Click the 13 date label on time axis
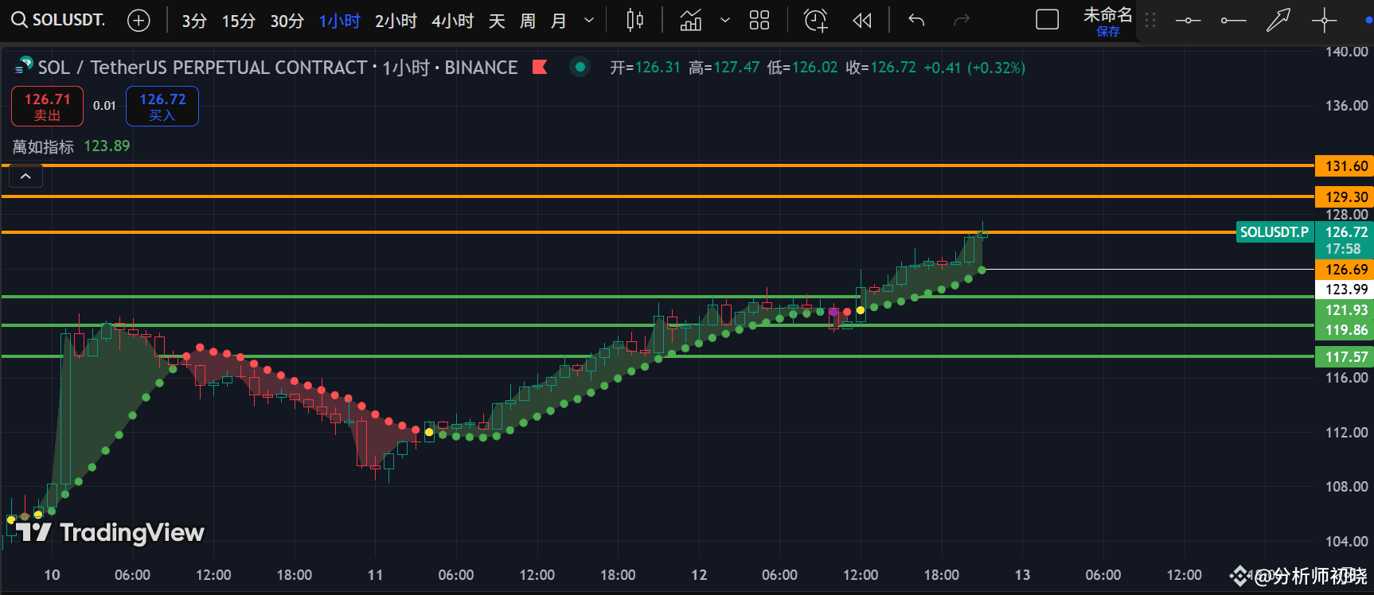Screen dimensions: 1374x595 click(1022, 574)
